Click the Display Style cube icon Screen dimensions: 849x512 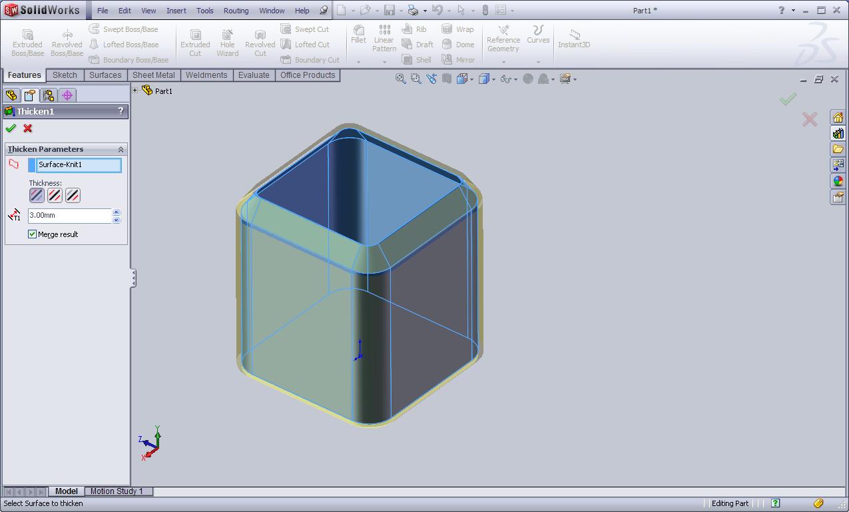point(484,79)
